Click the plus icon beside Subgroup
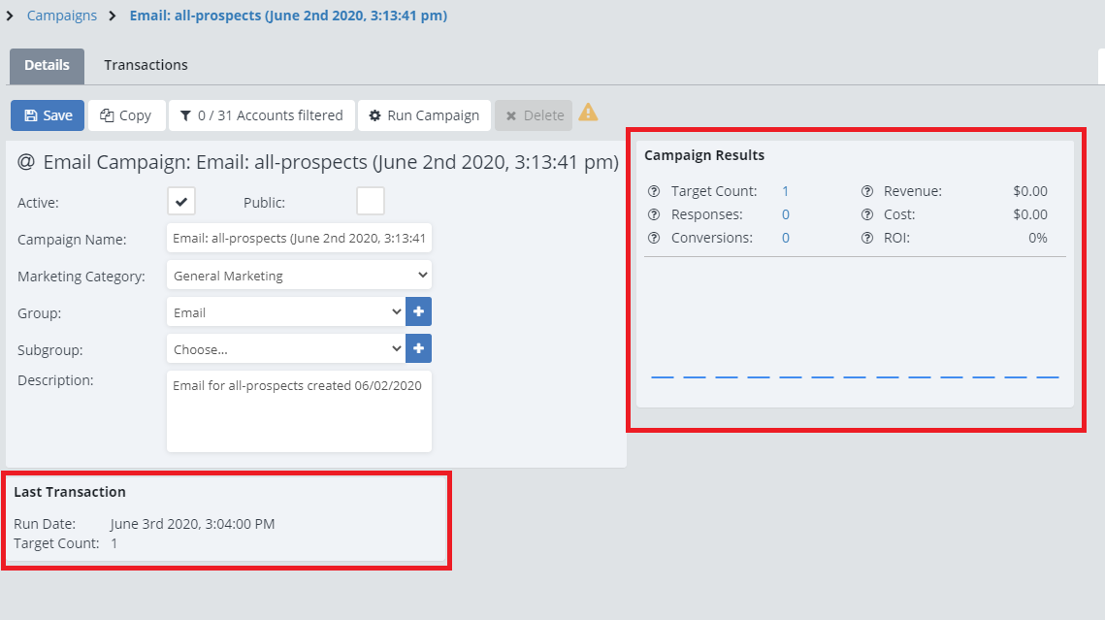This screenshot has width=1105, height=620. click(418, 349)
